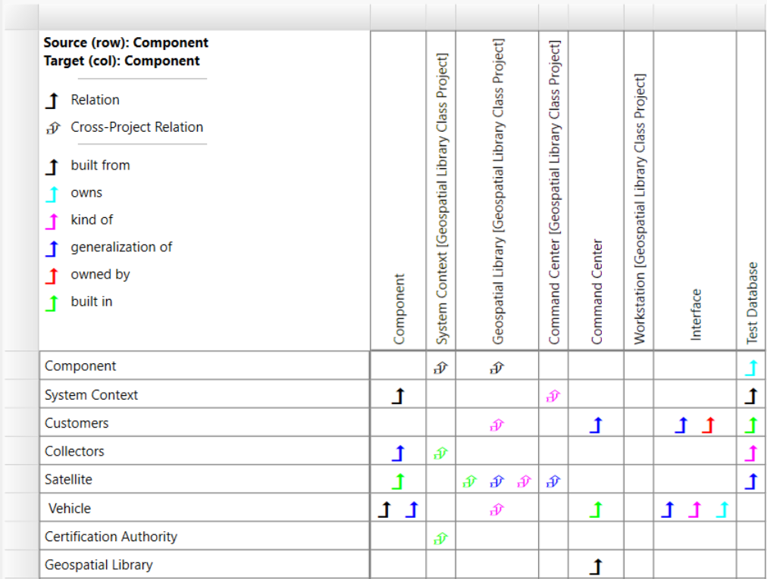This screenshot has width=767, height=579.
Task: Select the Collectors row header
Action: pos(205,451)
